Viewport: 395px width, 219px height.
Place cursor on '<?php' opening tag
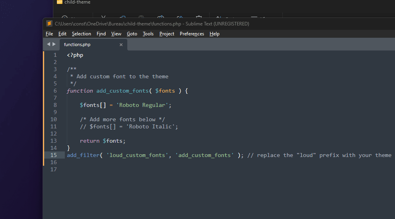pyautogui.click(x=75, y=55)
